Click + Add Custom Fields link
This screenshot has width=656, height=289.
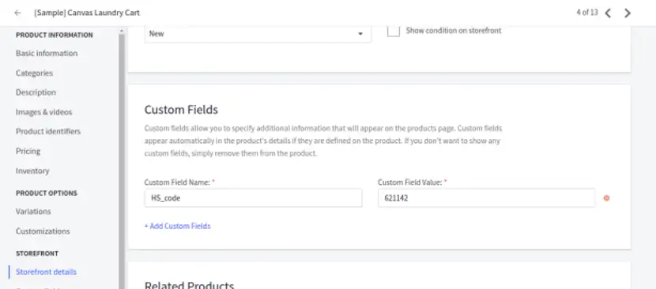click(x=177, y=226)
